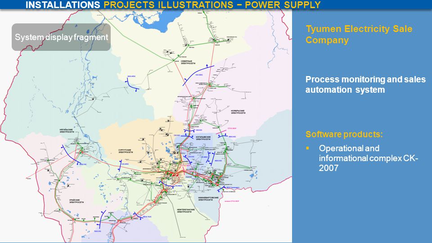Click the blue boundary arc near Няганьские электросети

point(71,154)
